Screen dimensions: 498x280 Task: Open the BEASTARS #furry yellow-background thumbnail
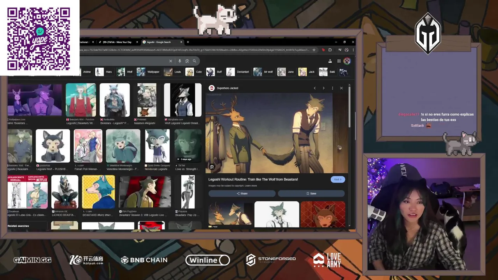tap(98, 192)
